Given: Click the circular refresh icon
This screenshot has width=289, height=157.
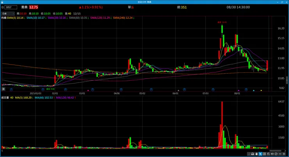Looking at the screenshot, I should [276, 154].
